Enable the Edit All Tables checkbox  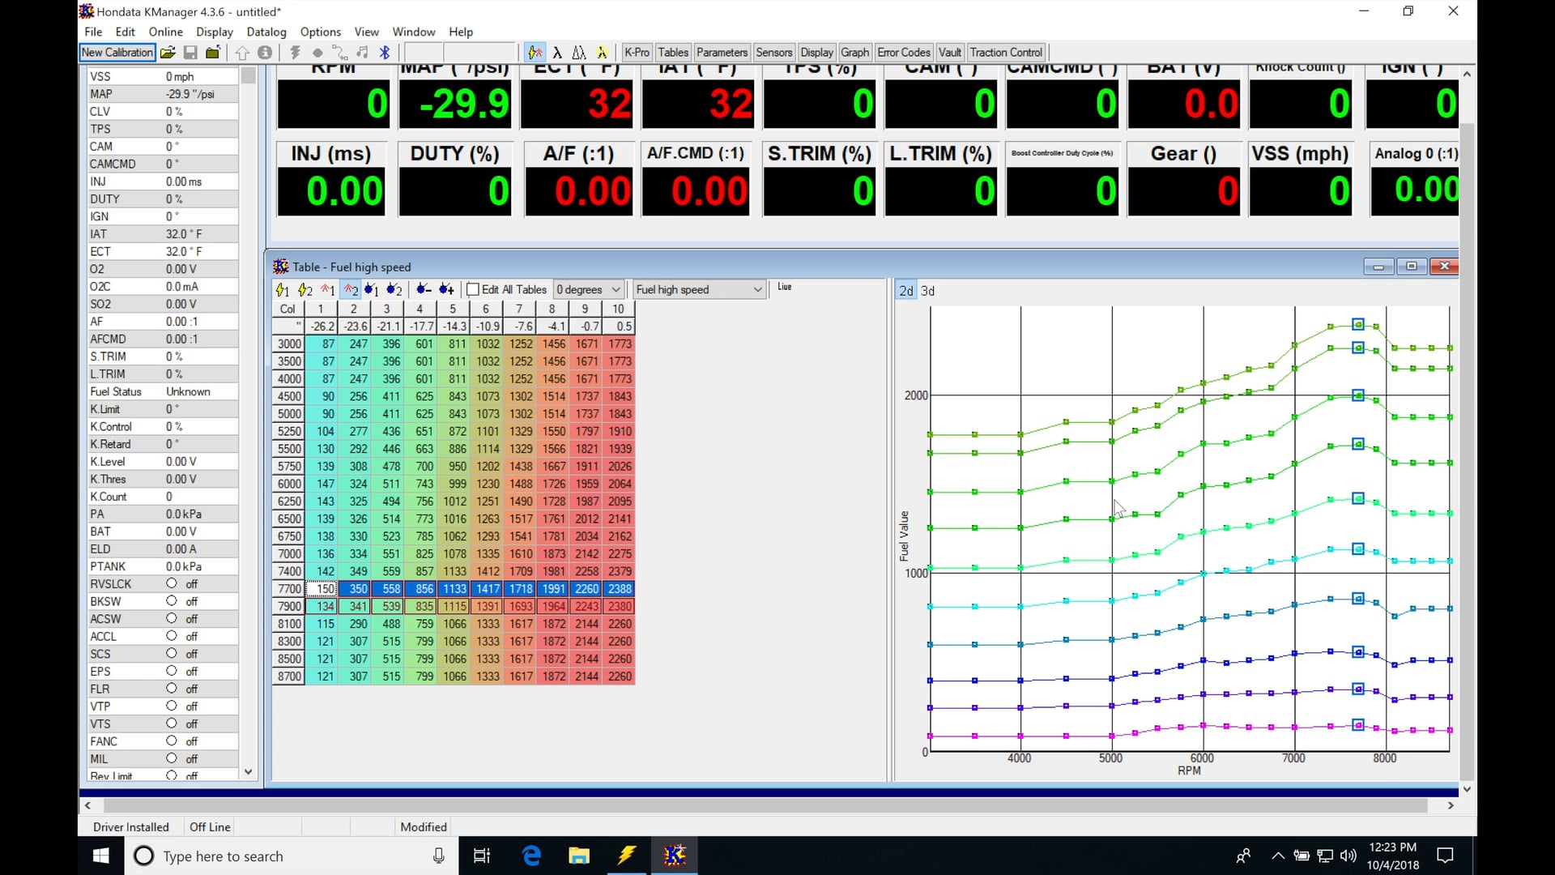(472, 289)
